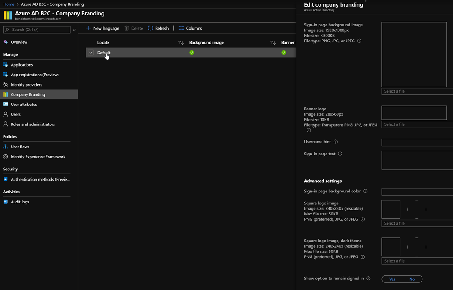Click the Overview icon in sidebar

coord(5,42)
